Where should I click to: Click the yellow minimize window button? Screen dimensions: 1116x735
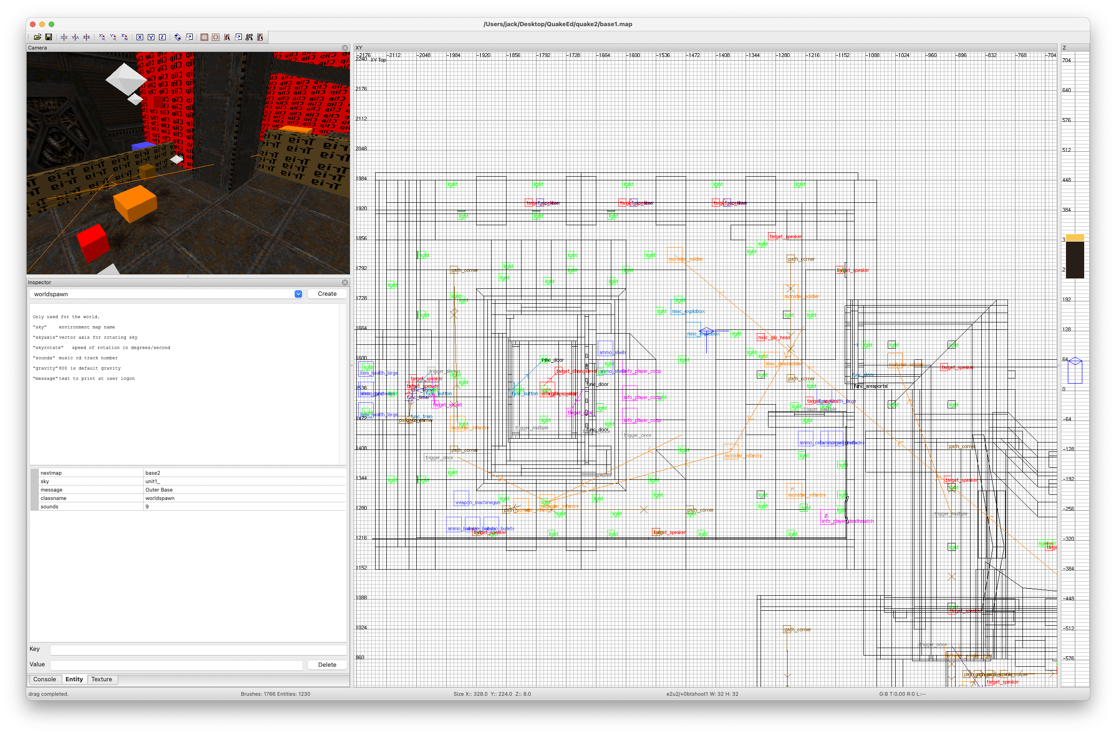tap(42, 24)
